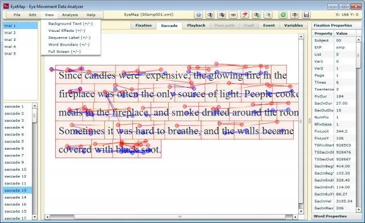This screenshot has height=223, width=365.
Task: Click the Value column header
Action: (x=345, y=33)
